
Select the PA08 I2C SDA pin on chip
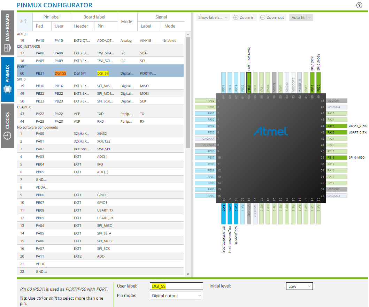(x=224, y=214)
